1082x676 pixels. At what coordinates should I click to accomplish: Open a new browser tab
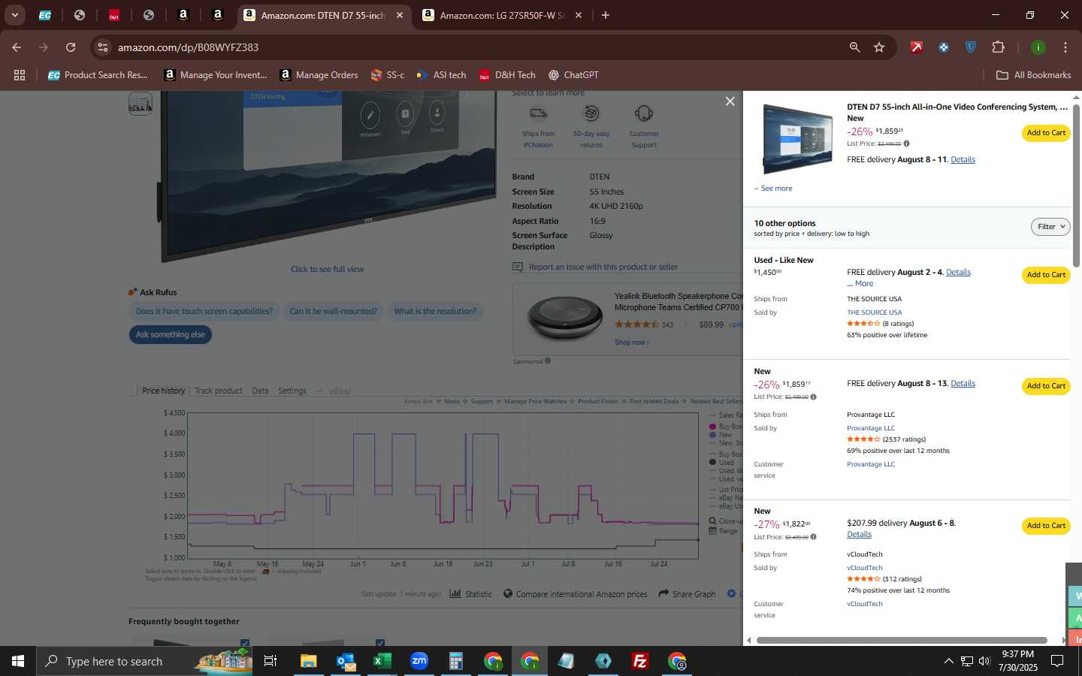(x=606, y=15)
